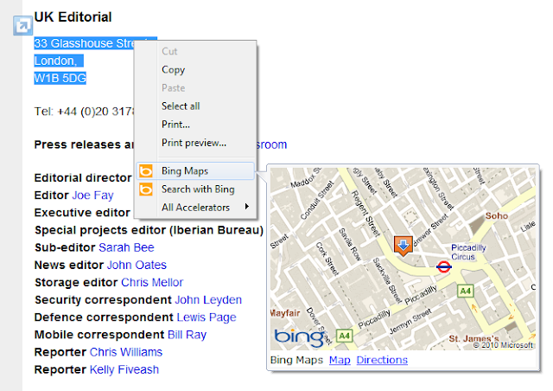Viewport: 553px width, 391px height.
Task: Open Sarah Bee sub-editor link
Action: (x=126, y=247)
